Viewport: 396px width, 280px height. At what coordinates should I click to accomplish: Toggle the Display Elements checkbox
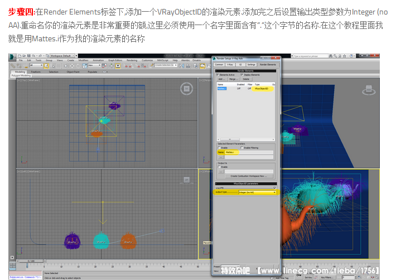click(x=242, y=75)
